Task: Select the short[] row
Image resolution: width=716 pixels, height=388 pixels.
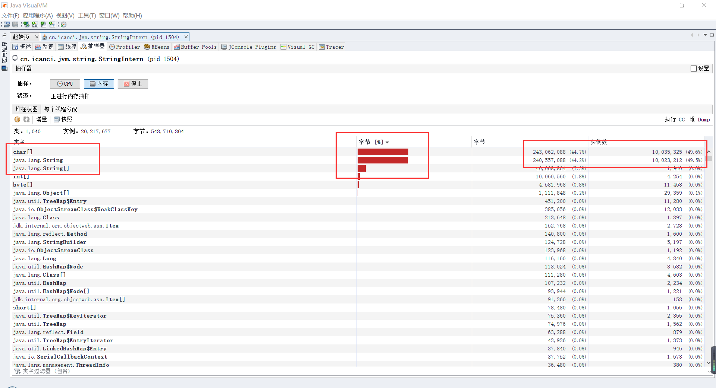Action: [x=358, y=308]
